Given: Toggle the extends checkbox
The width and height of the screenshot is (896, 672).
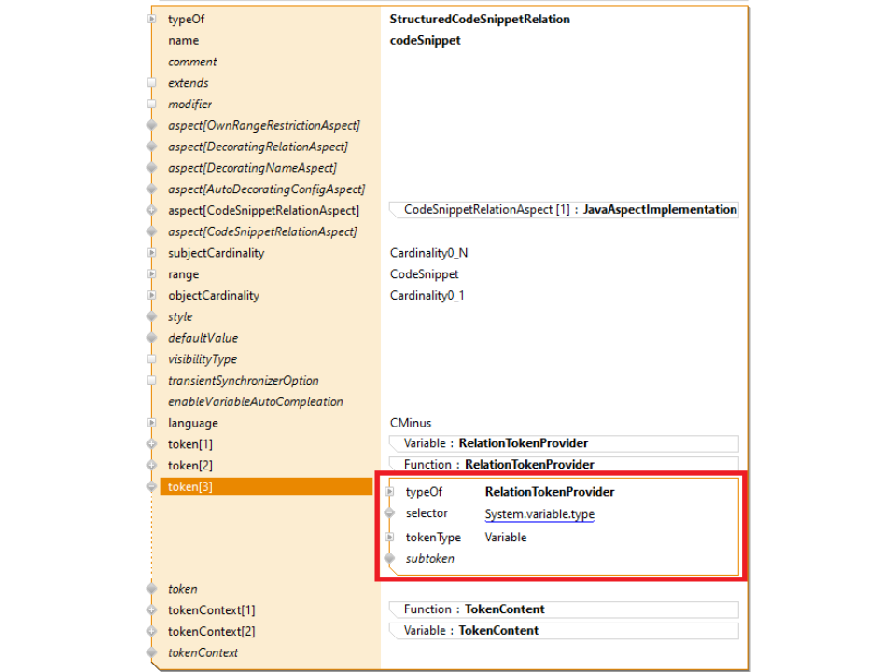Looking at the screenshot, I should (151, 83).
